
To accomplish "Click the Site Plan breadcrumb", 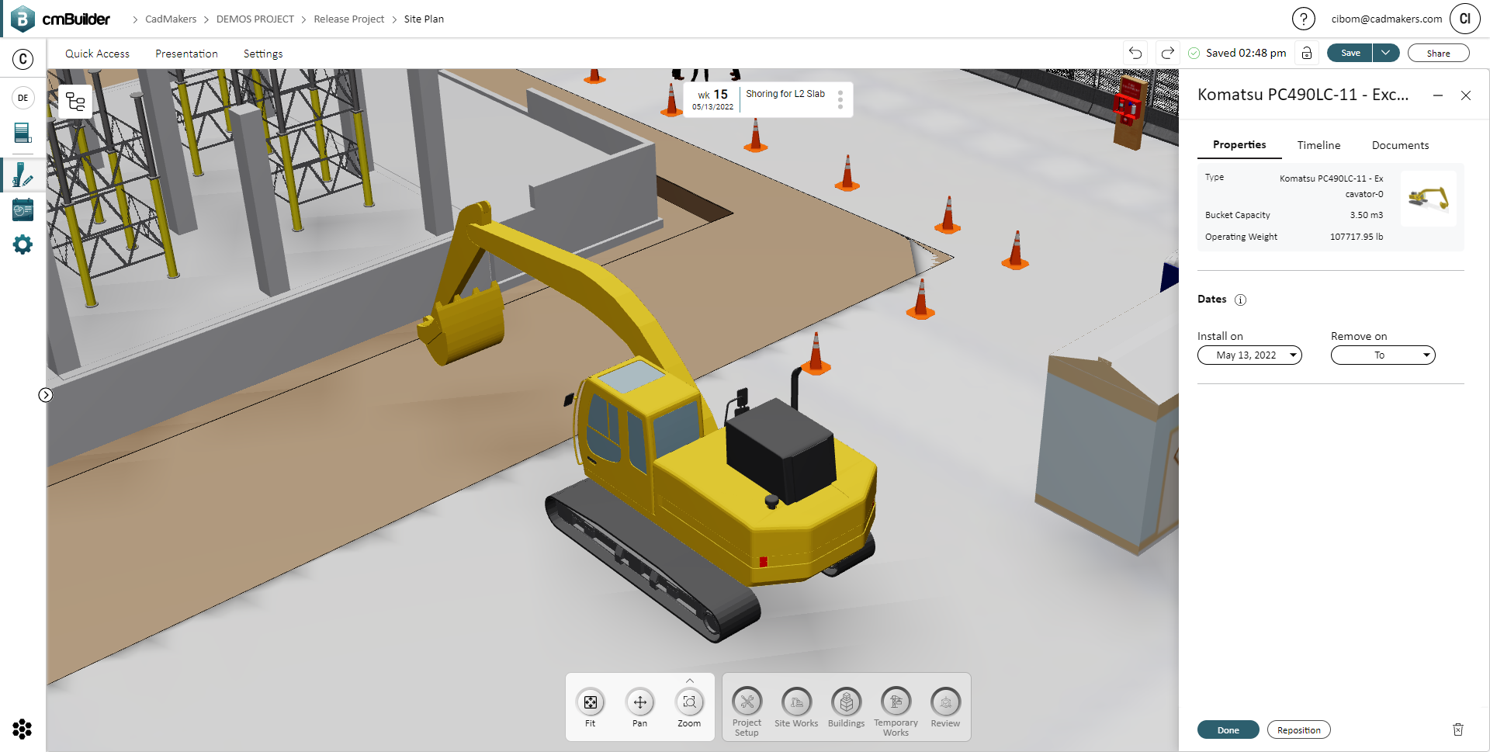I will coord(424,19).
